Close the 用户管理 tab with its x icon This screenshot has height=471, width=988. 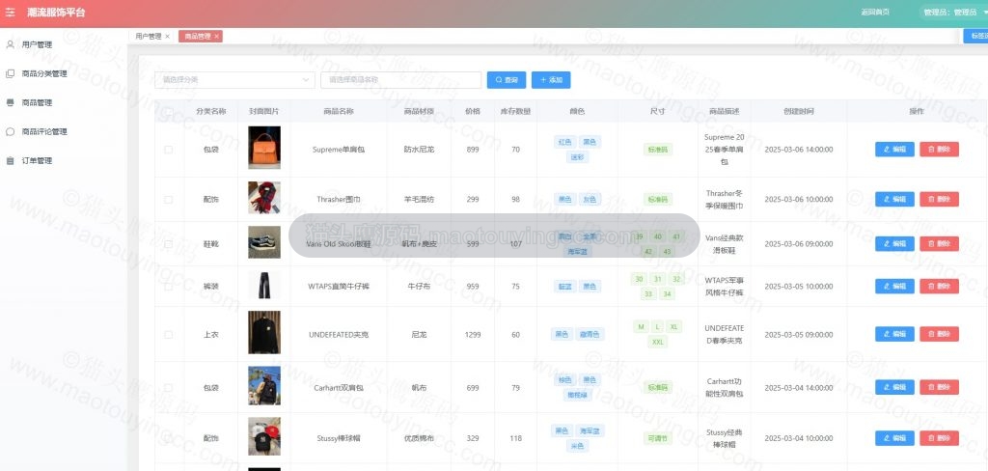pos(168,37)
